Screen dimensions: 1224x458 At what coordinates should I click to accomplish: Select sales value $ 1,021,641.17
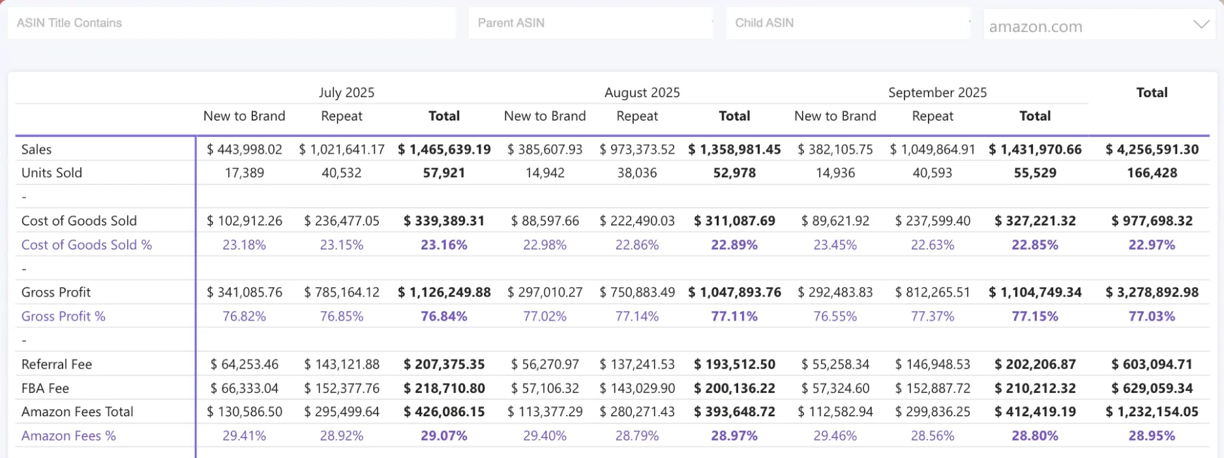pyautogui.click(x=342, y=149)
